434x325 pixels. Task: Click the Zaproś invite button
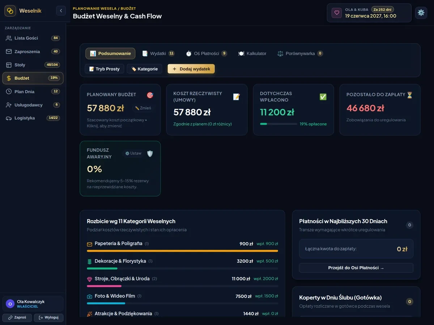tap(17, 318)
